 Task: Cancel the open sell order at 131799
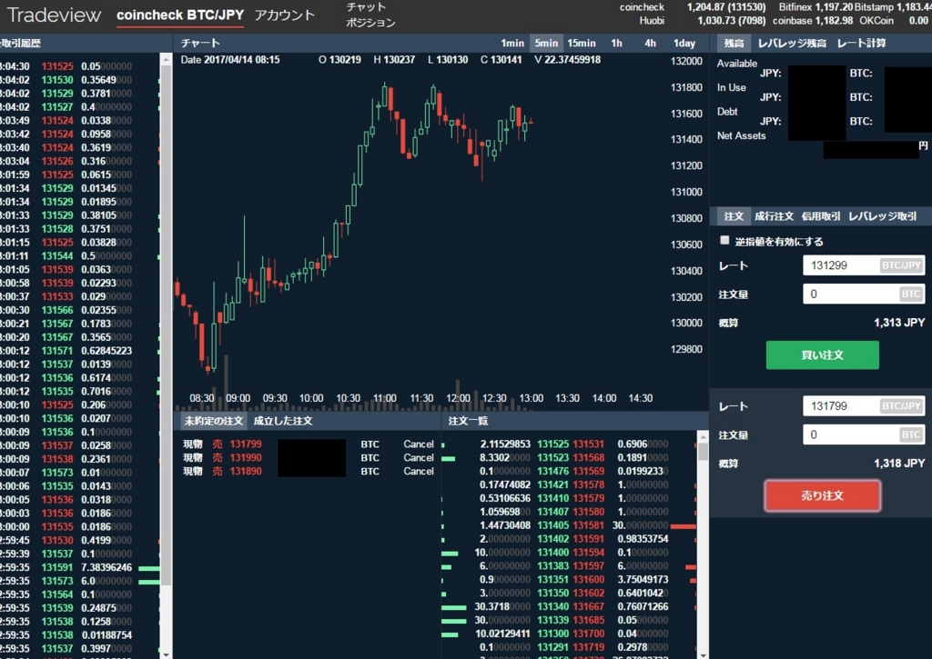419,444
